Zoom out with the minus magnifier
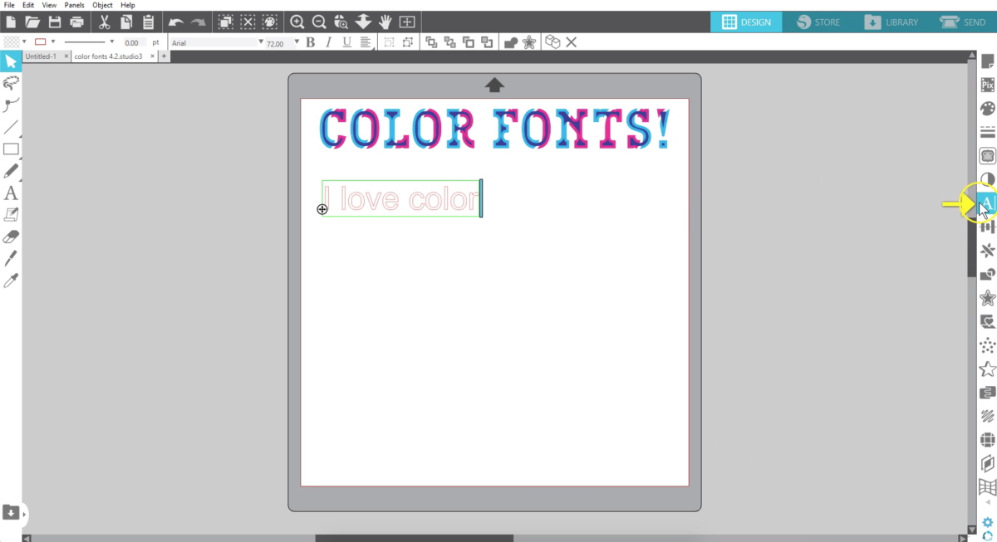Image resolution: width=997 pixels, height=542 pixels. 318,22
